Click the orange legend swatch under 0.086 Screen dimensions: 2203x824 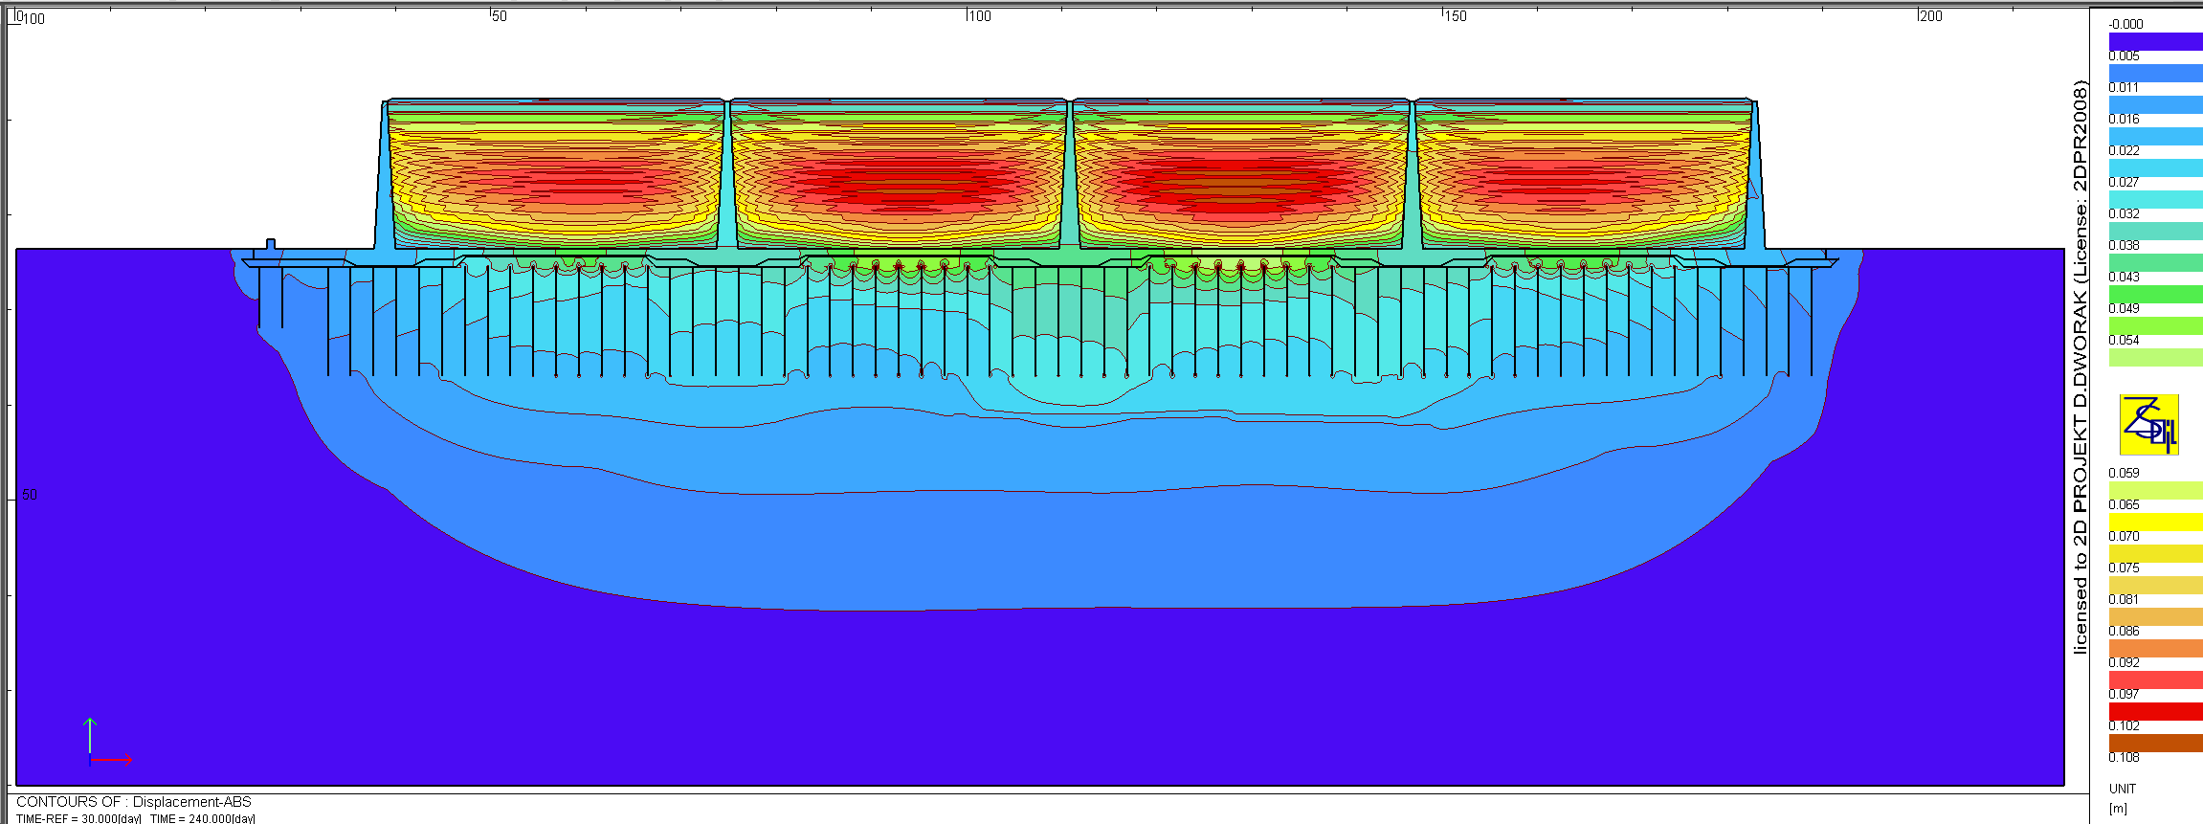click(x=2155, y=648)
